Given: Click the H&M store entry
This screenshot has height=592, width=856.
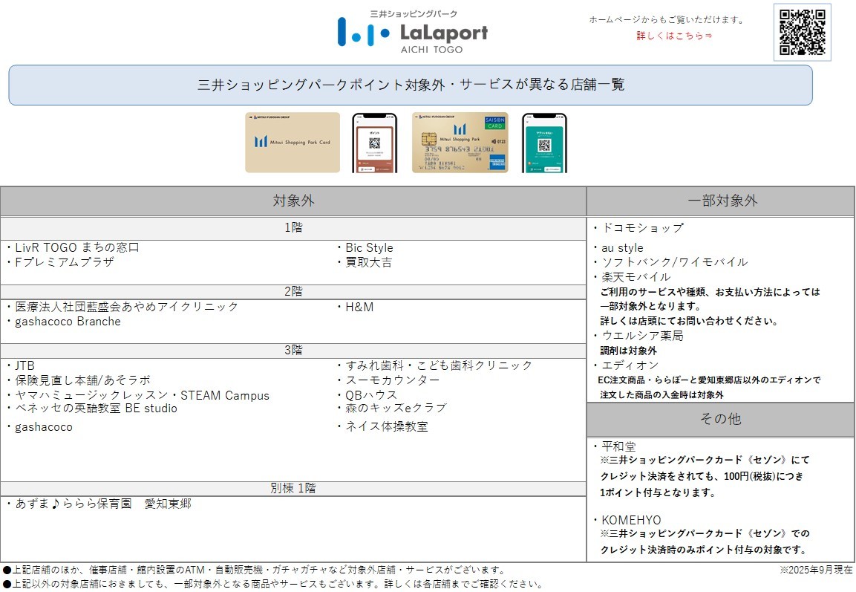Looking at the screenshot, I should click(359, 307).
